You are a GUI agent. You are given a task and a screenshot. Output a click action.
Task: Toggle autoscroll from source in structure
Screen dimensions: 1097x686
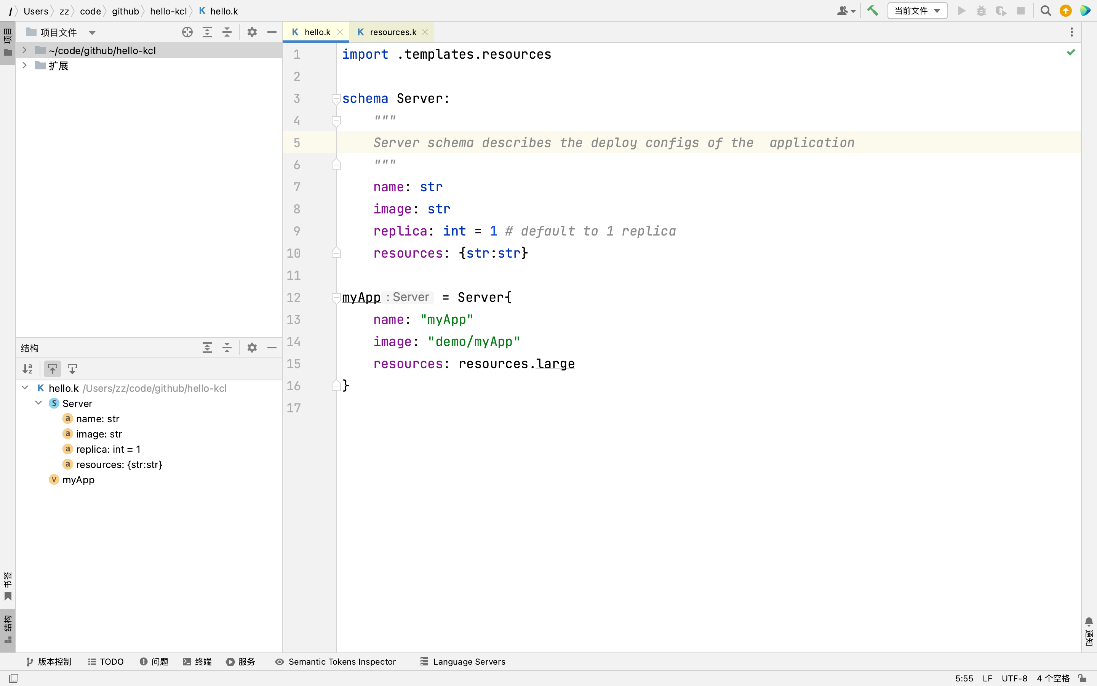pos(72,369)
